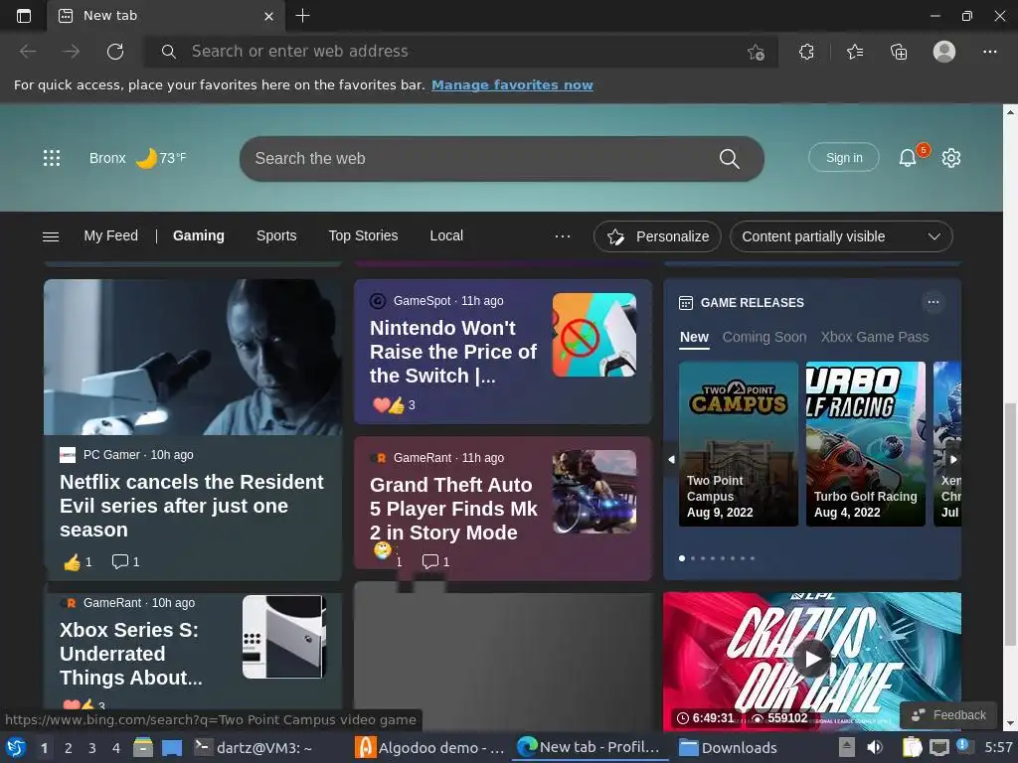Screen dimensions: 1018x763
Task: Switch to workspace 2 in taskbar
Action: pyautogui.click(x=68, y=748)
